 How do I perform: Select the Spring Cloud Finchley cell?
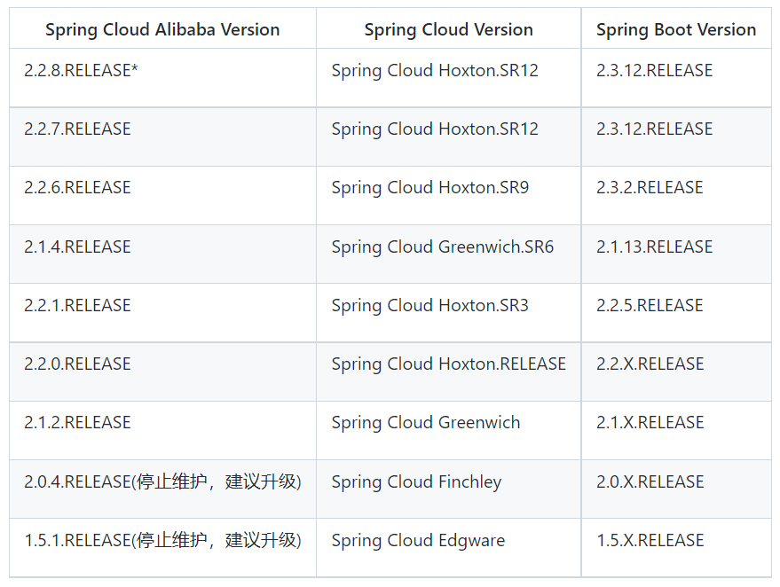(449, 489)
